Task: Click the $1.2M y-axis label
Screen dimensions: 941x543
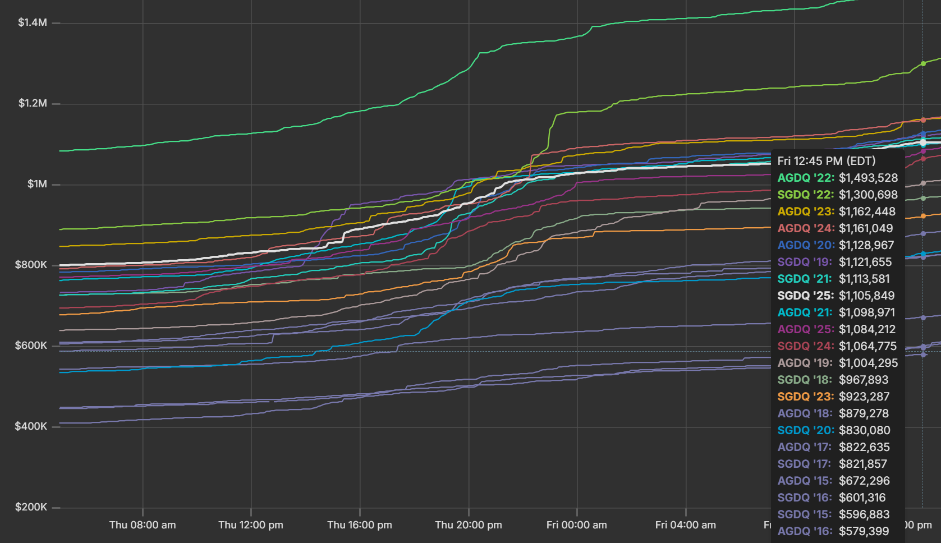Action: (x=33, y=103)
